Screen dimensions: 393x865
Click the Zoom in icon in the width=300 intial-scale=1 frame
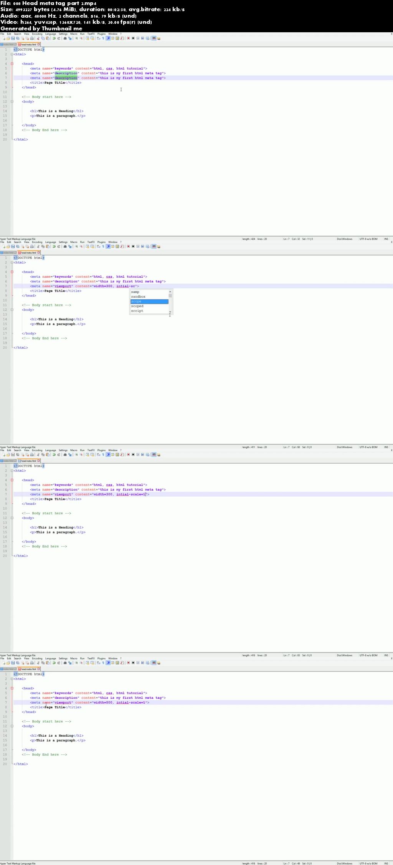[x=76, y=454]
